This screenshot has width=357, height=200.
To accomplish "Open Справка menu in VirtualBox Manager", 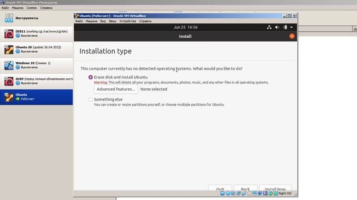I will click(x=46, y=8).
